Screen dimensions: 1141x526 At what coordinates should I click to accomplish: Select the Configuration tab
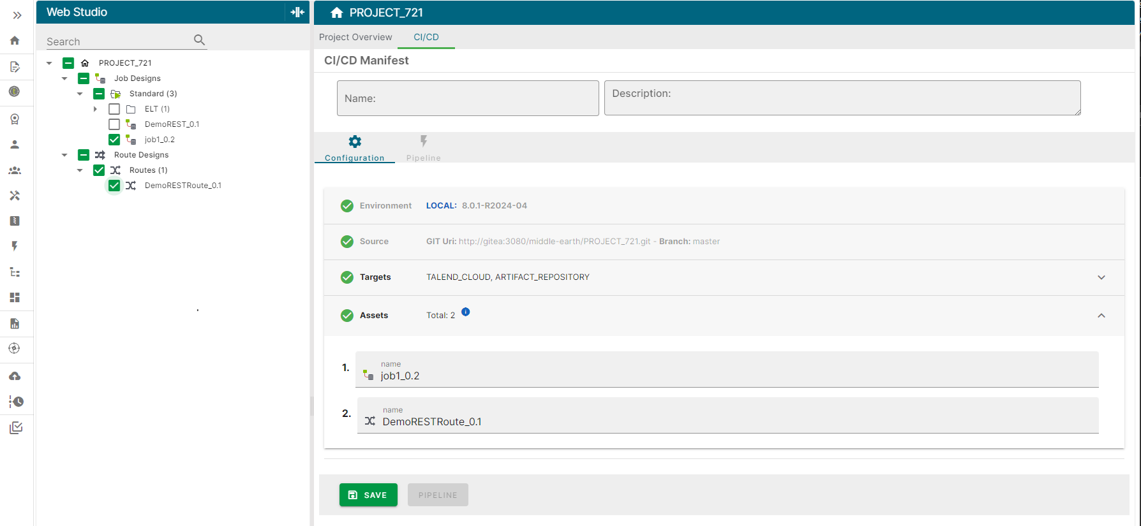point(355,148)
